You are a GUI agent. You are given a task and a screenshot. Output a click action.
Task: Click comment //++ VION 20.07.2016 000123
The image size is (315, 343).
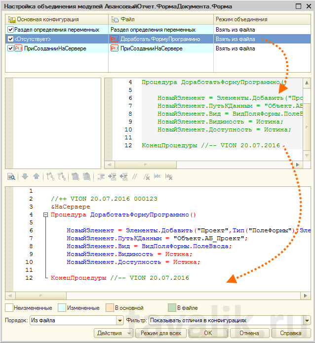pyautogui.click(x=104, y=199)
